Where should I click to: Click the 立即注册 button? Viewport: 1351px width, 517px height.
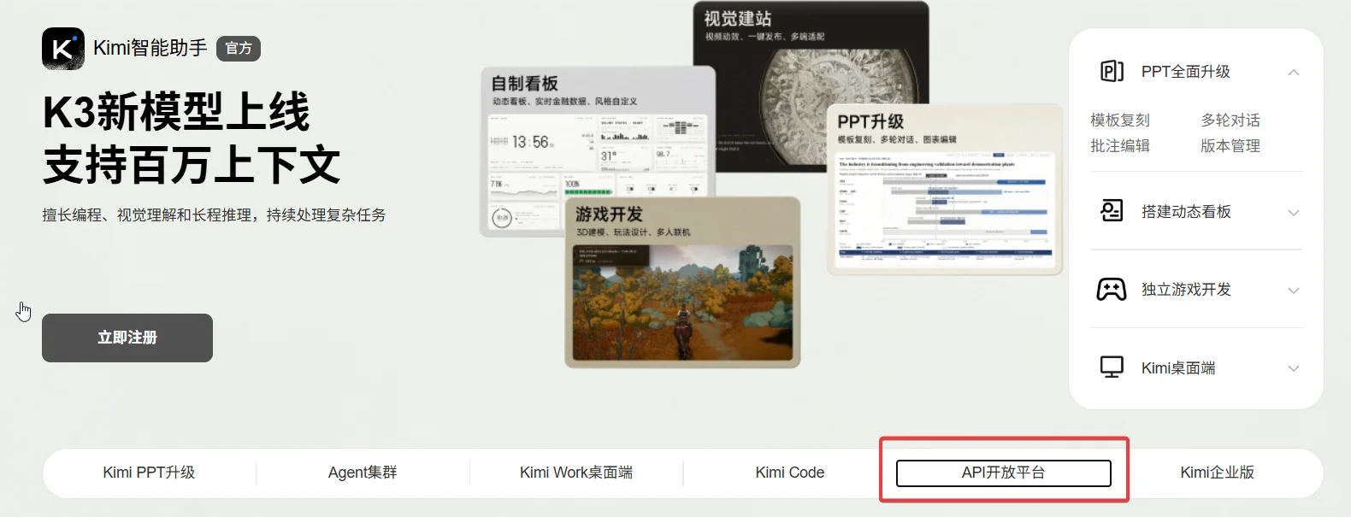point(127,338)
